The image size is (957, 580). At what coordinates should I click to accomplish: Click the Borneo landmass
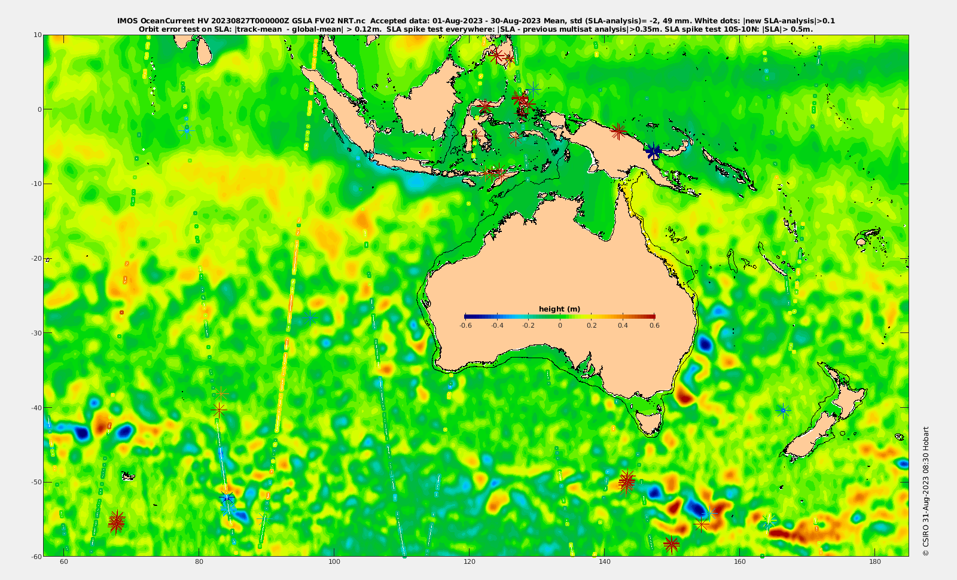tap(428, 103)
